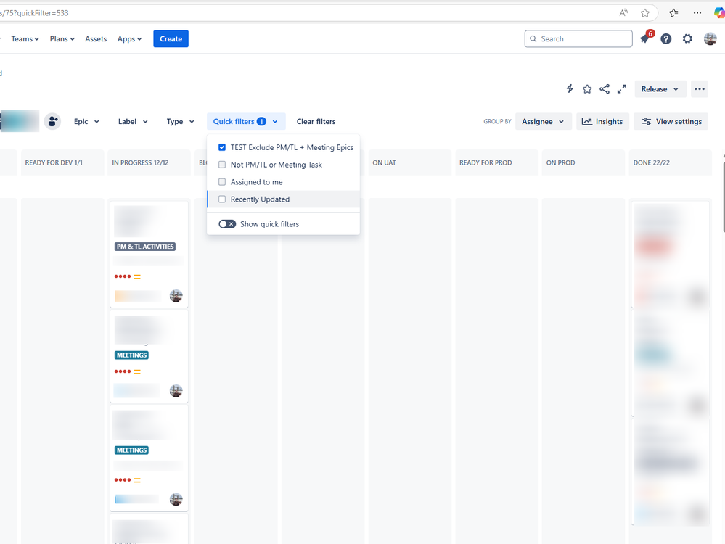
Task: Click Clear filters
Action: click(316, 121)
